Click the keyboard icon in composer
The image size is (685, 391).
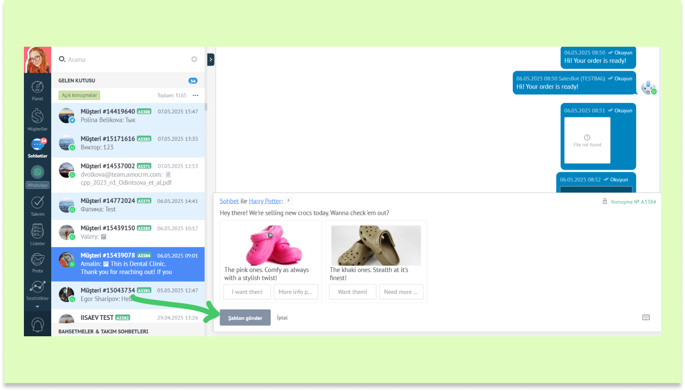click(x=646, y=317)
